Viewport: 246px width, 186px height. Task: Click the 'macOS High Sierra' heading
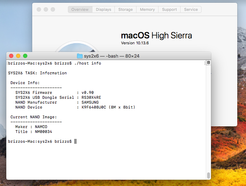156,36
